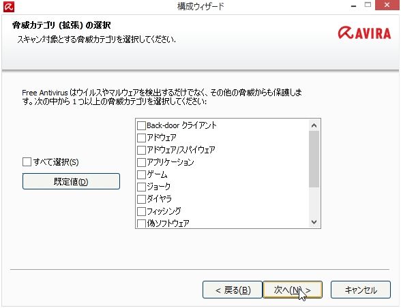Screen dimensions: 401x308
Task: Click the list's scroll up arrow
Action: [x=314, y=125]
